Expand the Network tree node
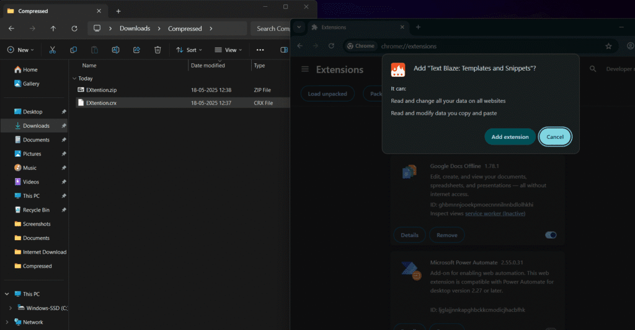The image size is (635, 330). point(7,323)
